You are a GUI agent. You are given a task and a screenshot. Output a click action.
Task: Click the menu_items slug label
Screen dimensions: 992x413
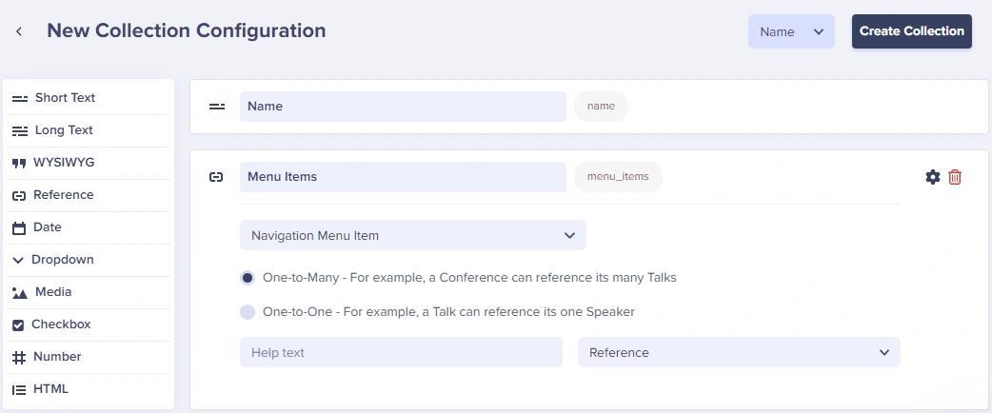618,177
